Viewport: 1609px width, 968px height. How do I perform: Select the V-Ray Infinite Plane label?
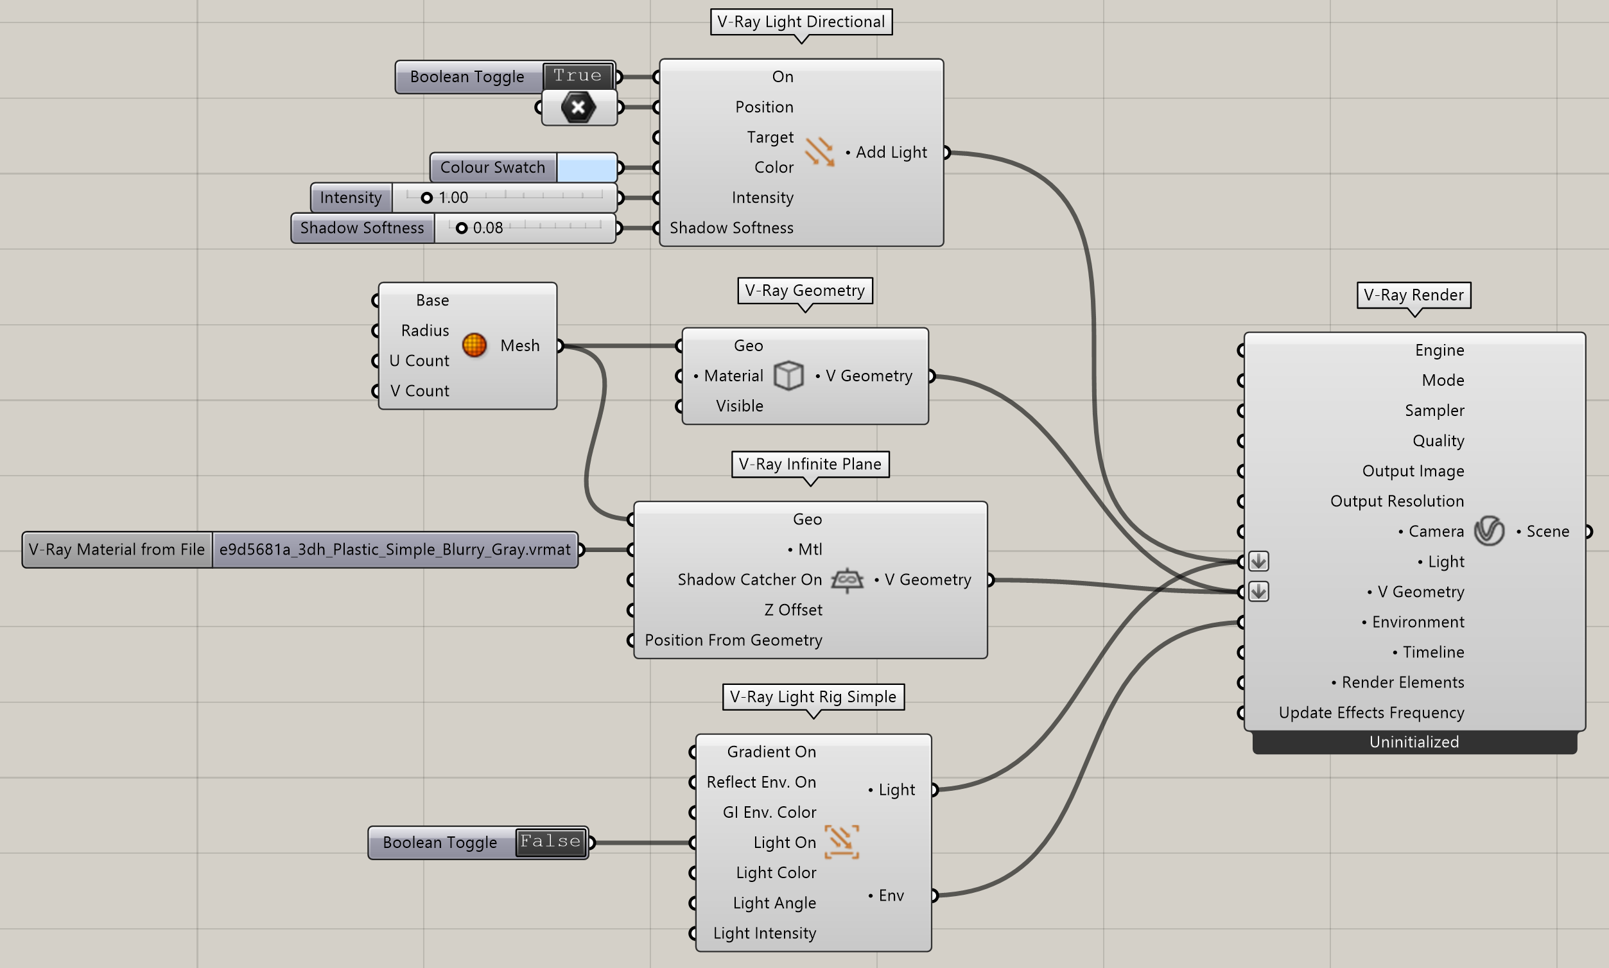click(810, 463)
